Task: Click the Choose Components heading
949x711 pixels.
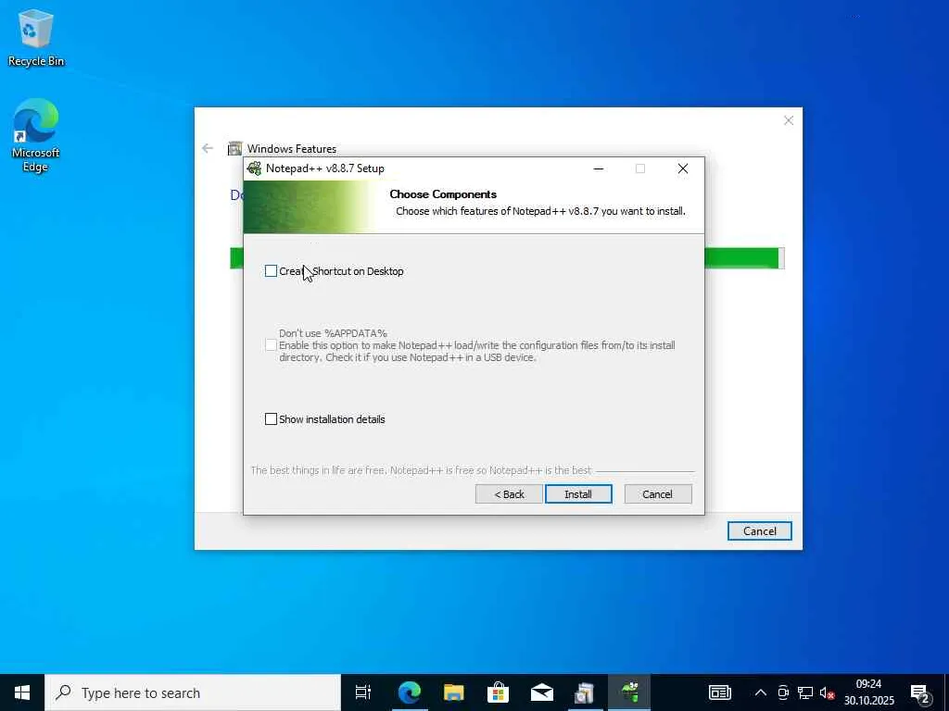Action: [443, 194]
